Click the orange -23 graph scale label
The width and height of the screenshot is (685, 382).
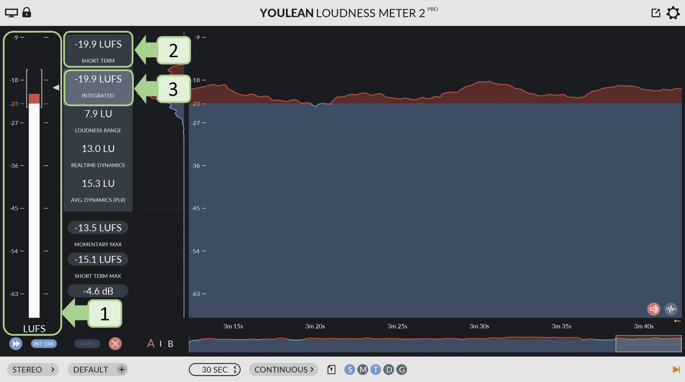[x=196, y=104]
